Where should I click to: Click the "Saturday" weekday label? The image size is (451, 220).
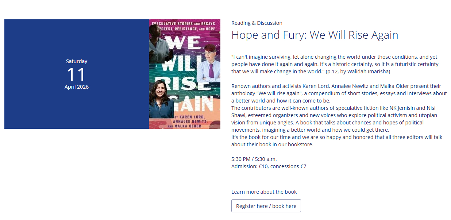(76, 61)
